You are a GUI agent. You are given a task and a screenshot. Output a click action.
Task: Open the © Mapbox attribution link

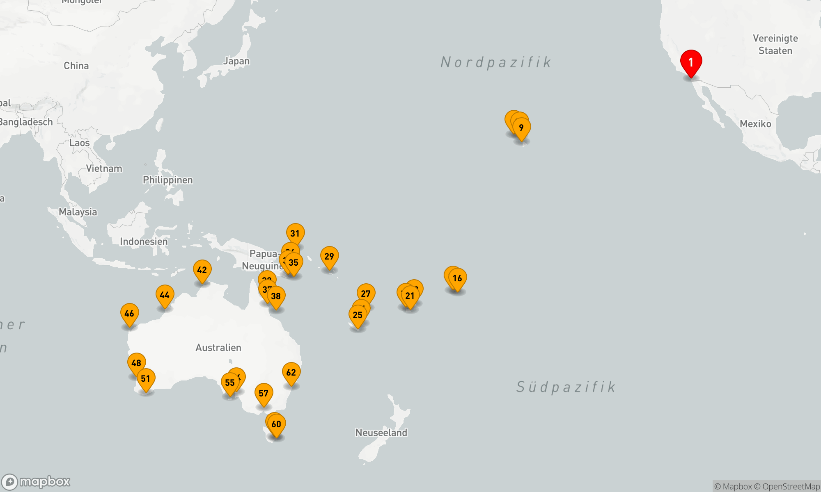tap(733, 487)
